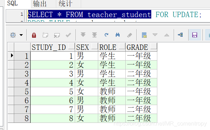Viewport: 210px width, 130px height.
Task: Click the ROLE cell 学生 in row 2
Action: [112, 65]
